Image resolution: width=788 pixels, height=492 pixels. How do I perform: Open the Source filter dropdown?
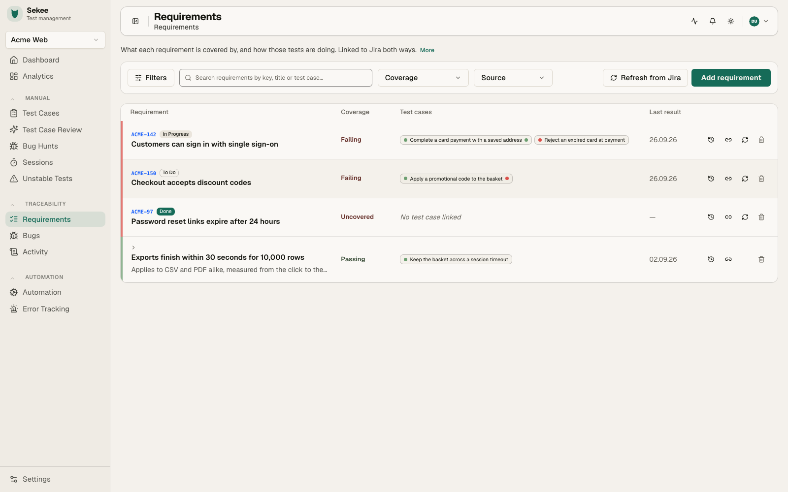tap(513, 78)
